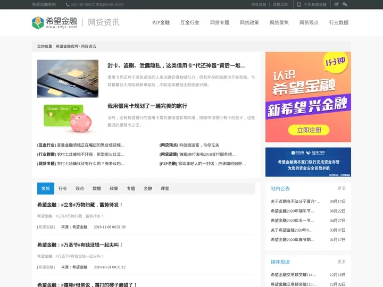The image size is (383, 287).
Task: Switch to the 课堂 tab
Action: [x=165, y=188]
